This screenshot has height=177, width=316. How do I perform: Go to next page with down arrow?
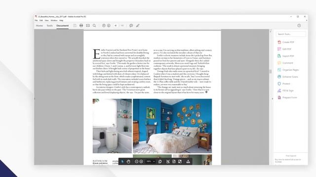point(109,26)
